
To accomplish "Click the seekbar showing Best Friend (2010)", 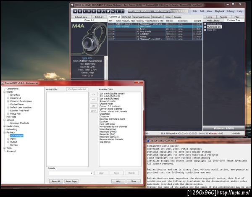I will (158, 11).
